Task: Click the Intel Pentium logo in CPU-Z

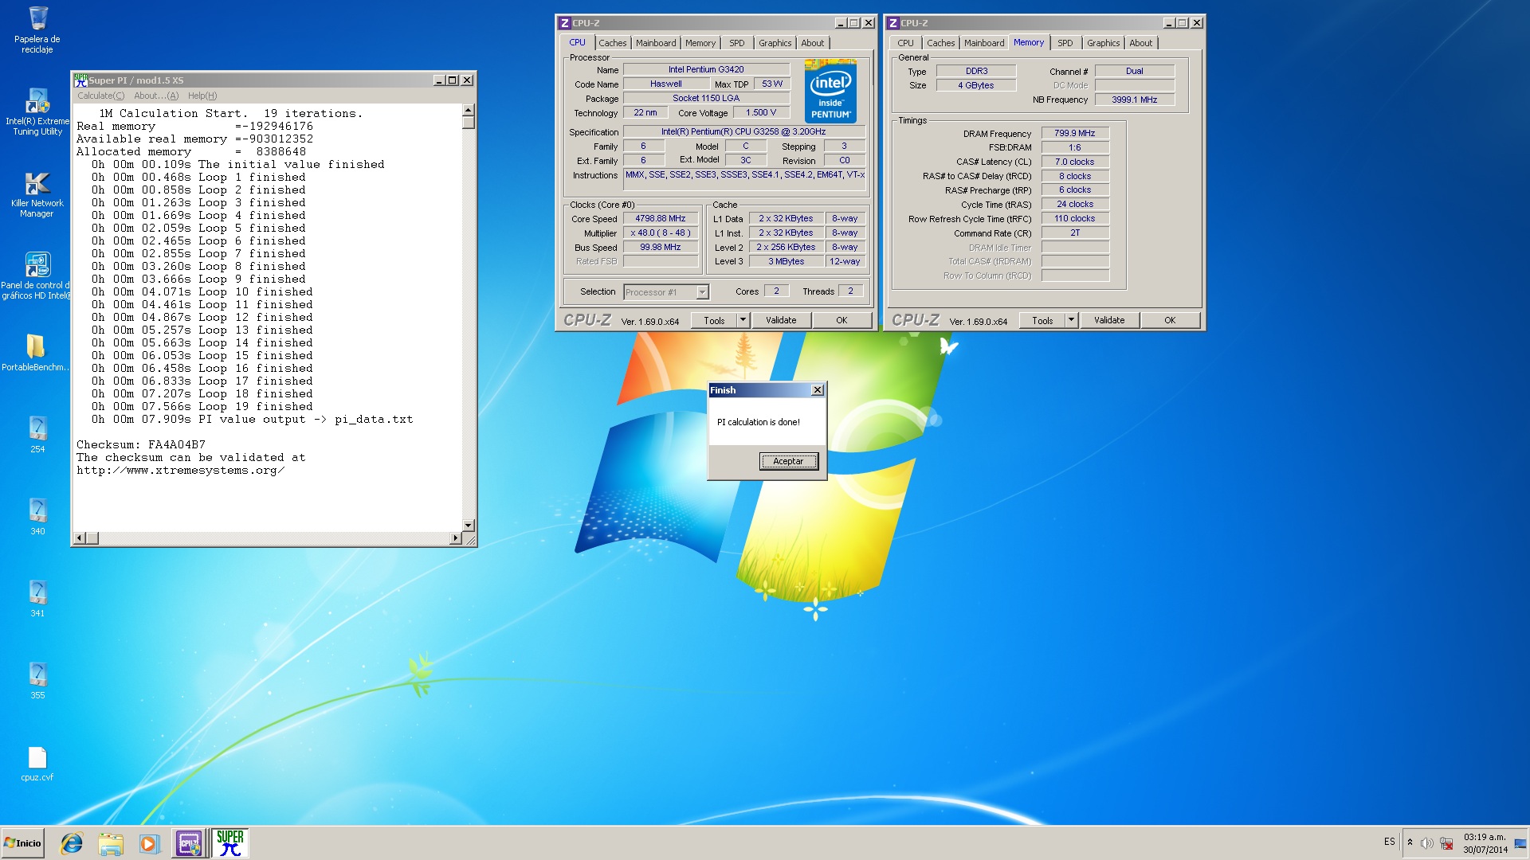Action: pos(830,91)
